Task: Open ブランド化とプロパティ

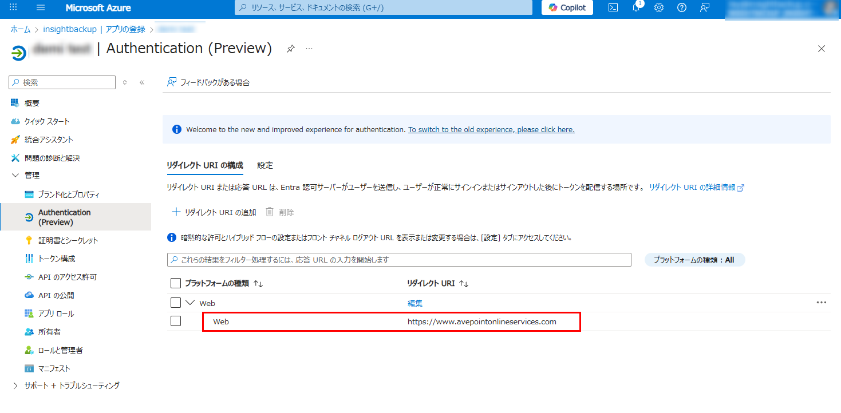Action: coord(69,194)
